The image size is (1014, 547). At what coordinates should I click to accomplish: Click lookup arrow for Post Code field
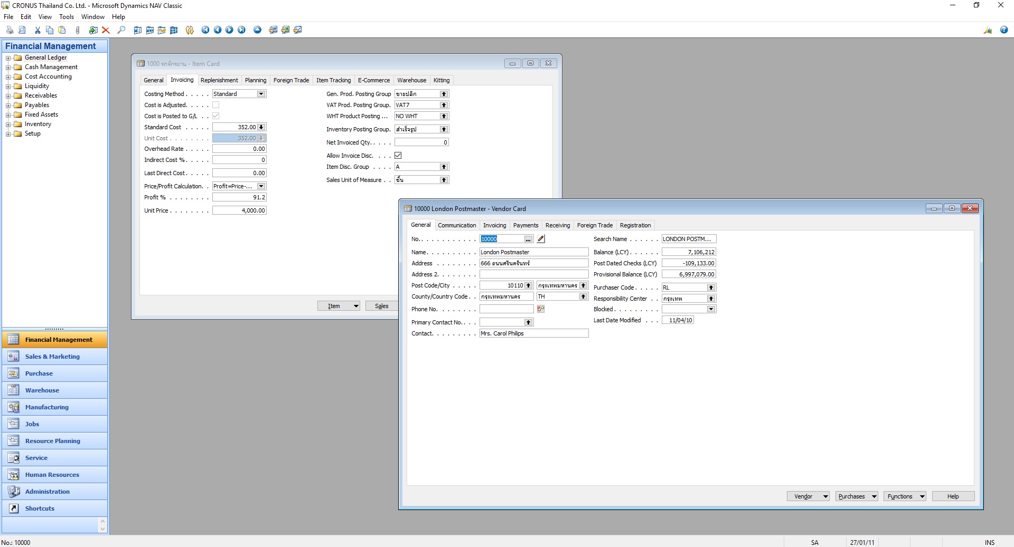pos(529,285)
